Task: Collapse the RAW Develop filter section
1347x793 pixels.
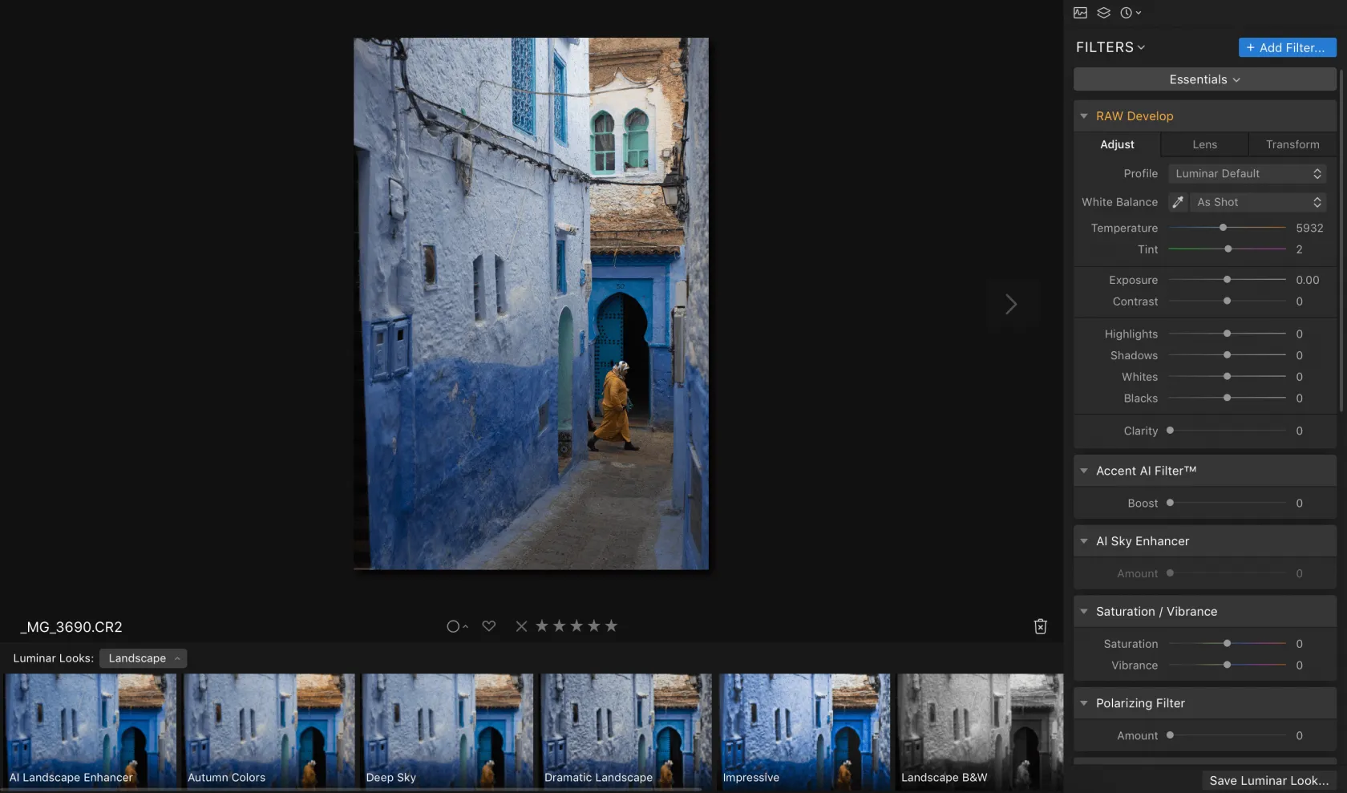Action: tap(1083, 116)
